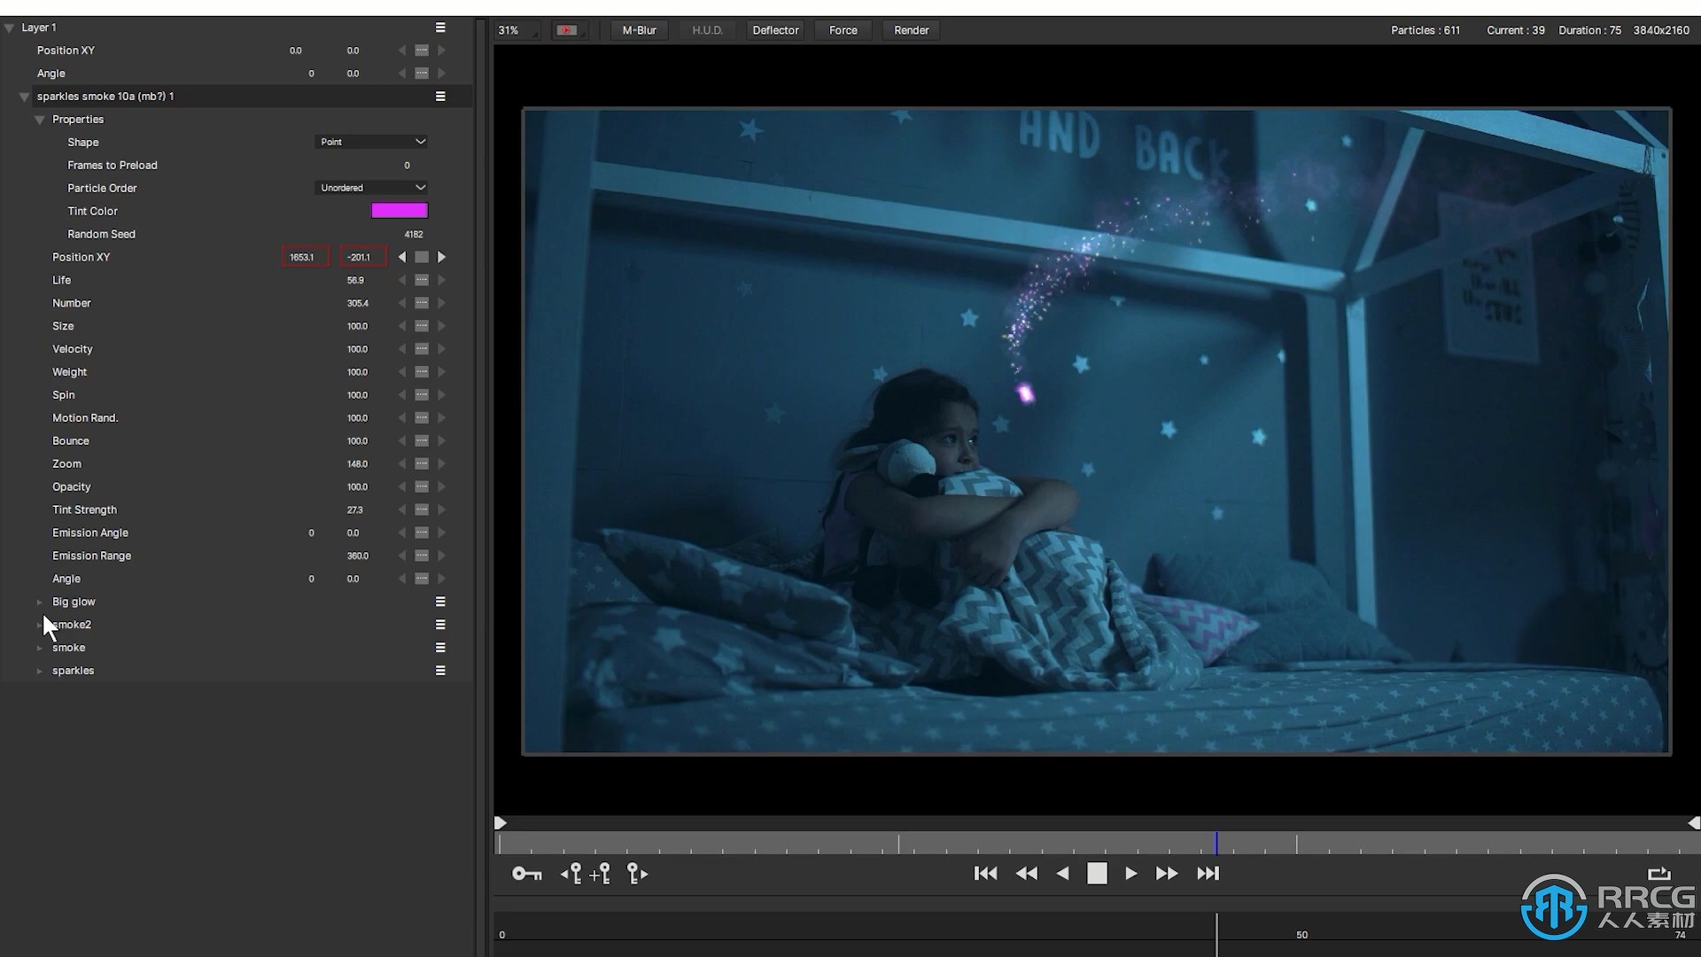This screenshot has height=957, width=1701.
Task: Click the video preview canvas
Action: (x=1097, y=432)
